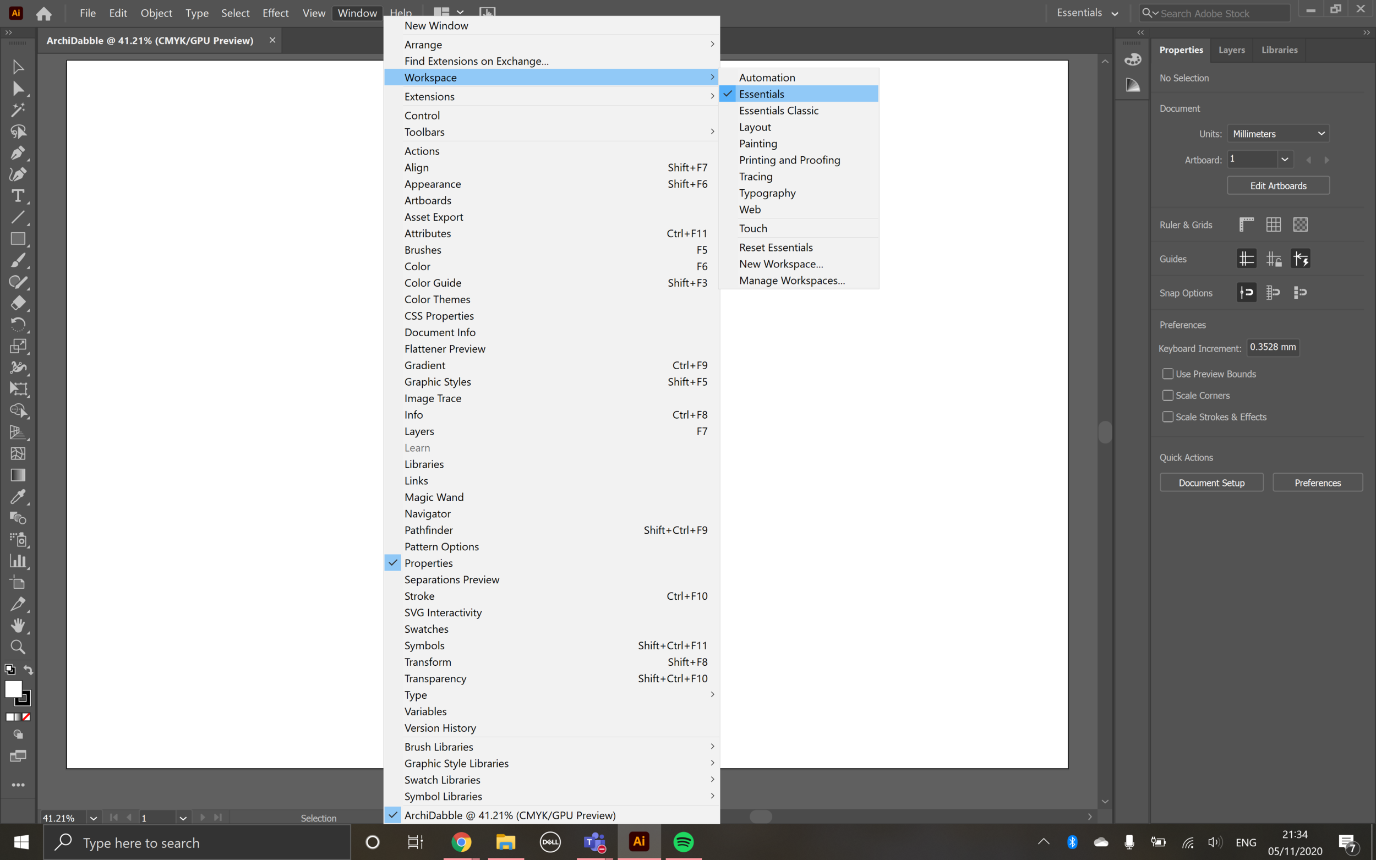Screen dimensions: 1376x860
Task: Select the Rotate tool
Action: [x=18, y=324]
